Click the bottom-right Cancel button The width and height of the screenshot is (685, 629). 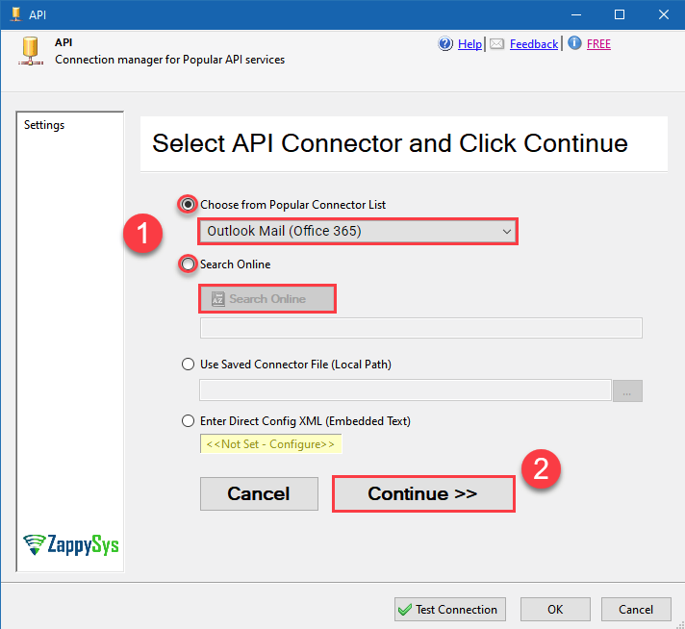(636, 610)
